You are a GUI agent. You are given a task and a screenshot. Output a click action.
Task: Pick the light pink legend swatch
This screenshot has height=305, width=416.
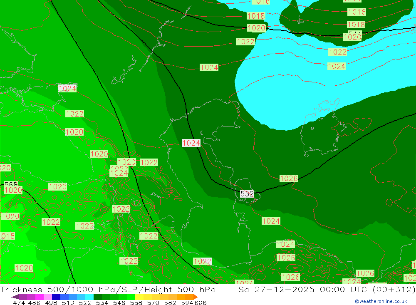coord(48,297)
